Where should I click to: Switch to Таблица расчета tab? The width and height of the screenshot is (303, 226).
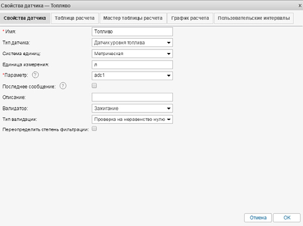click(74, 18)
